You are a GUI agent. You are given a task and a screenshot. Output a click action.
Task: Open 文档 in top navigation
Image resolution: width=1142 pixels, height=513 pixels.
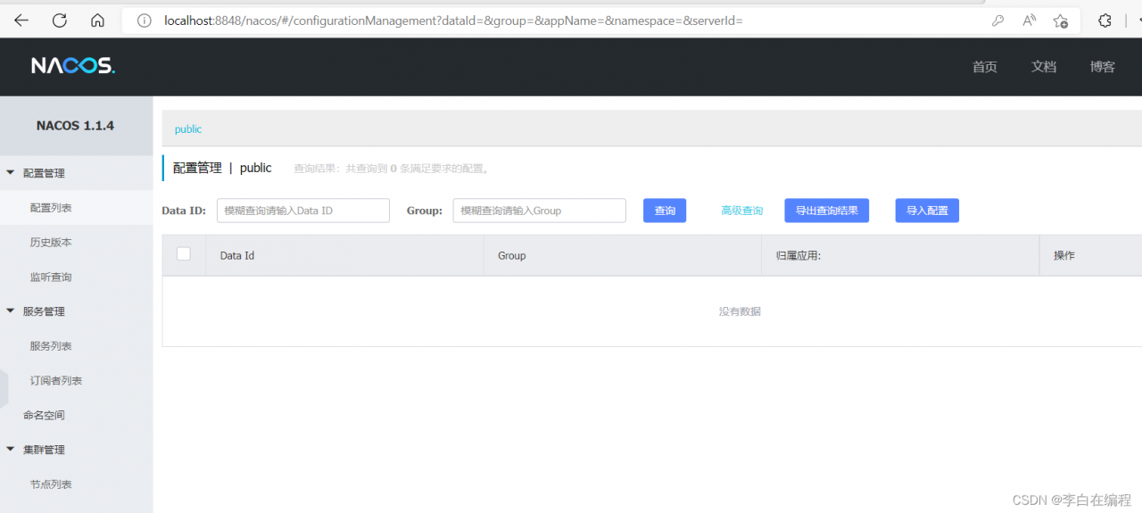coord(1044,67)
